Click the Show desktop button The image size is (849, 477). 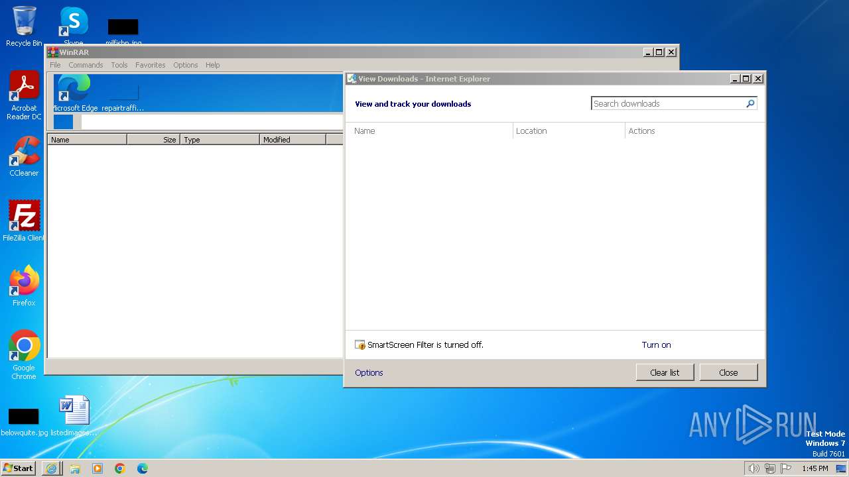(x=841, y=468)
